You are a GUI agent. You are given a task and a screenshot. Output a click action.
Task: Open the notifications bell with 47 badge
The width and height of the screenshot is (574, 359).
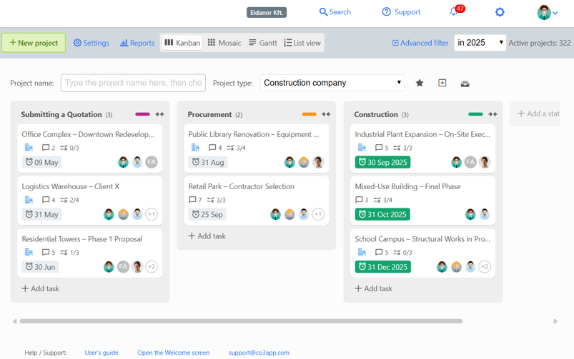pyautogui.click(x=456, y=11)
